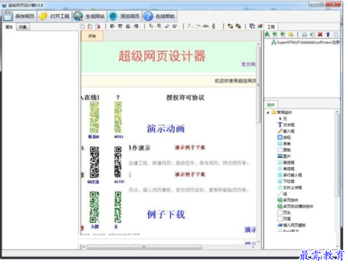Choose the 页头 header component

click(284, 212)
